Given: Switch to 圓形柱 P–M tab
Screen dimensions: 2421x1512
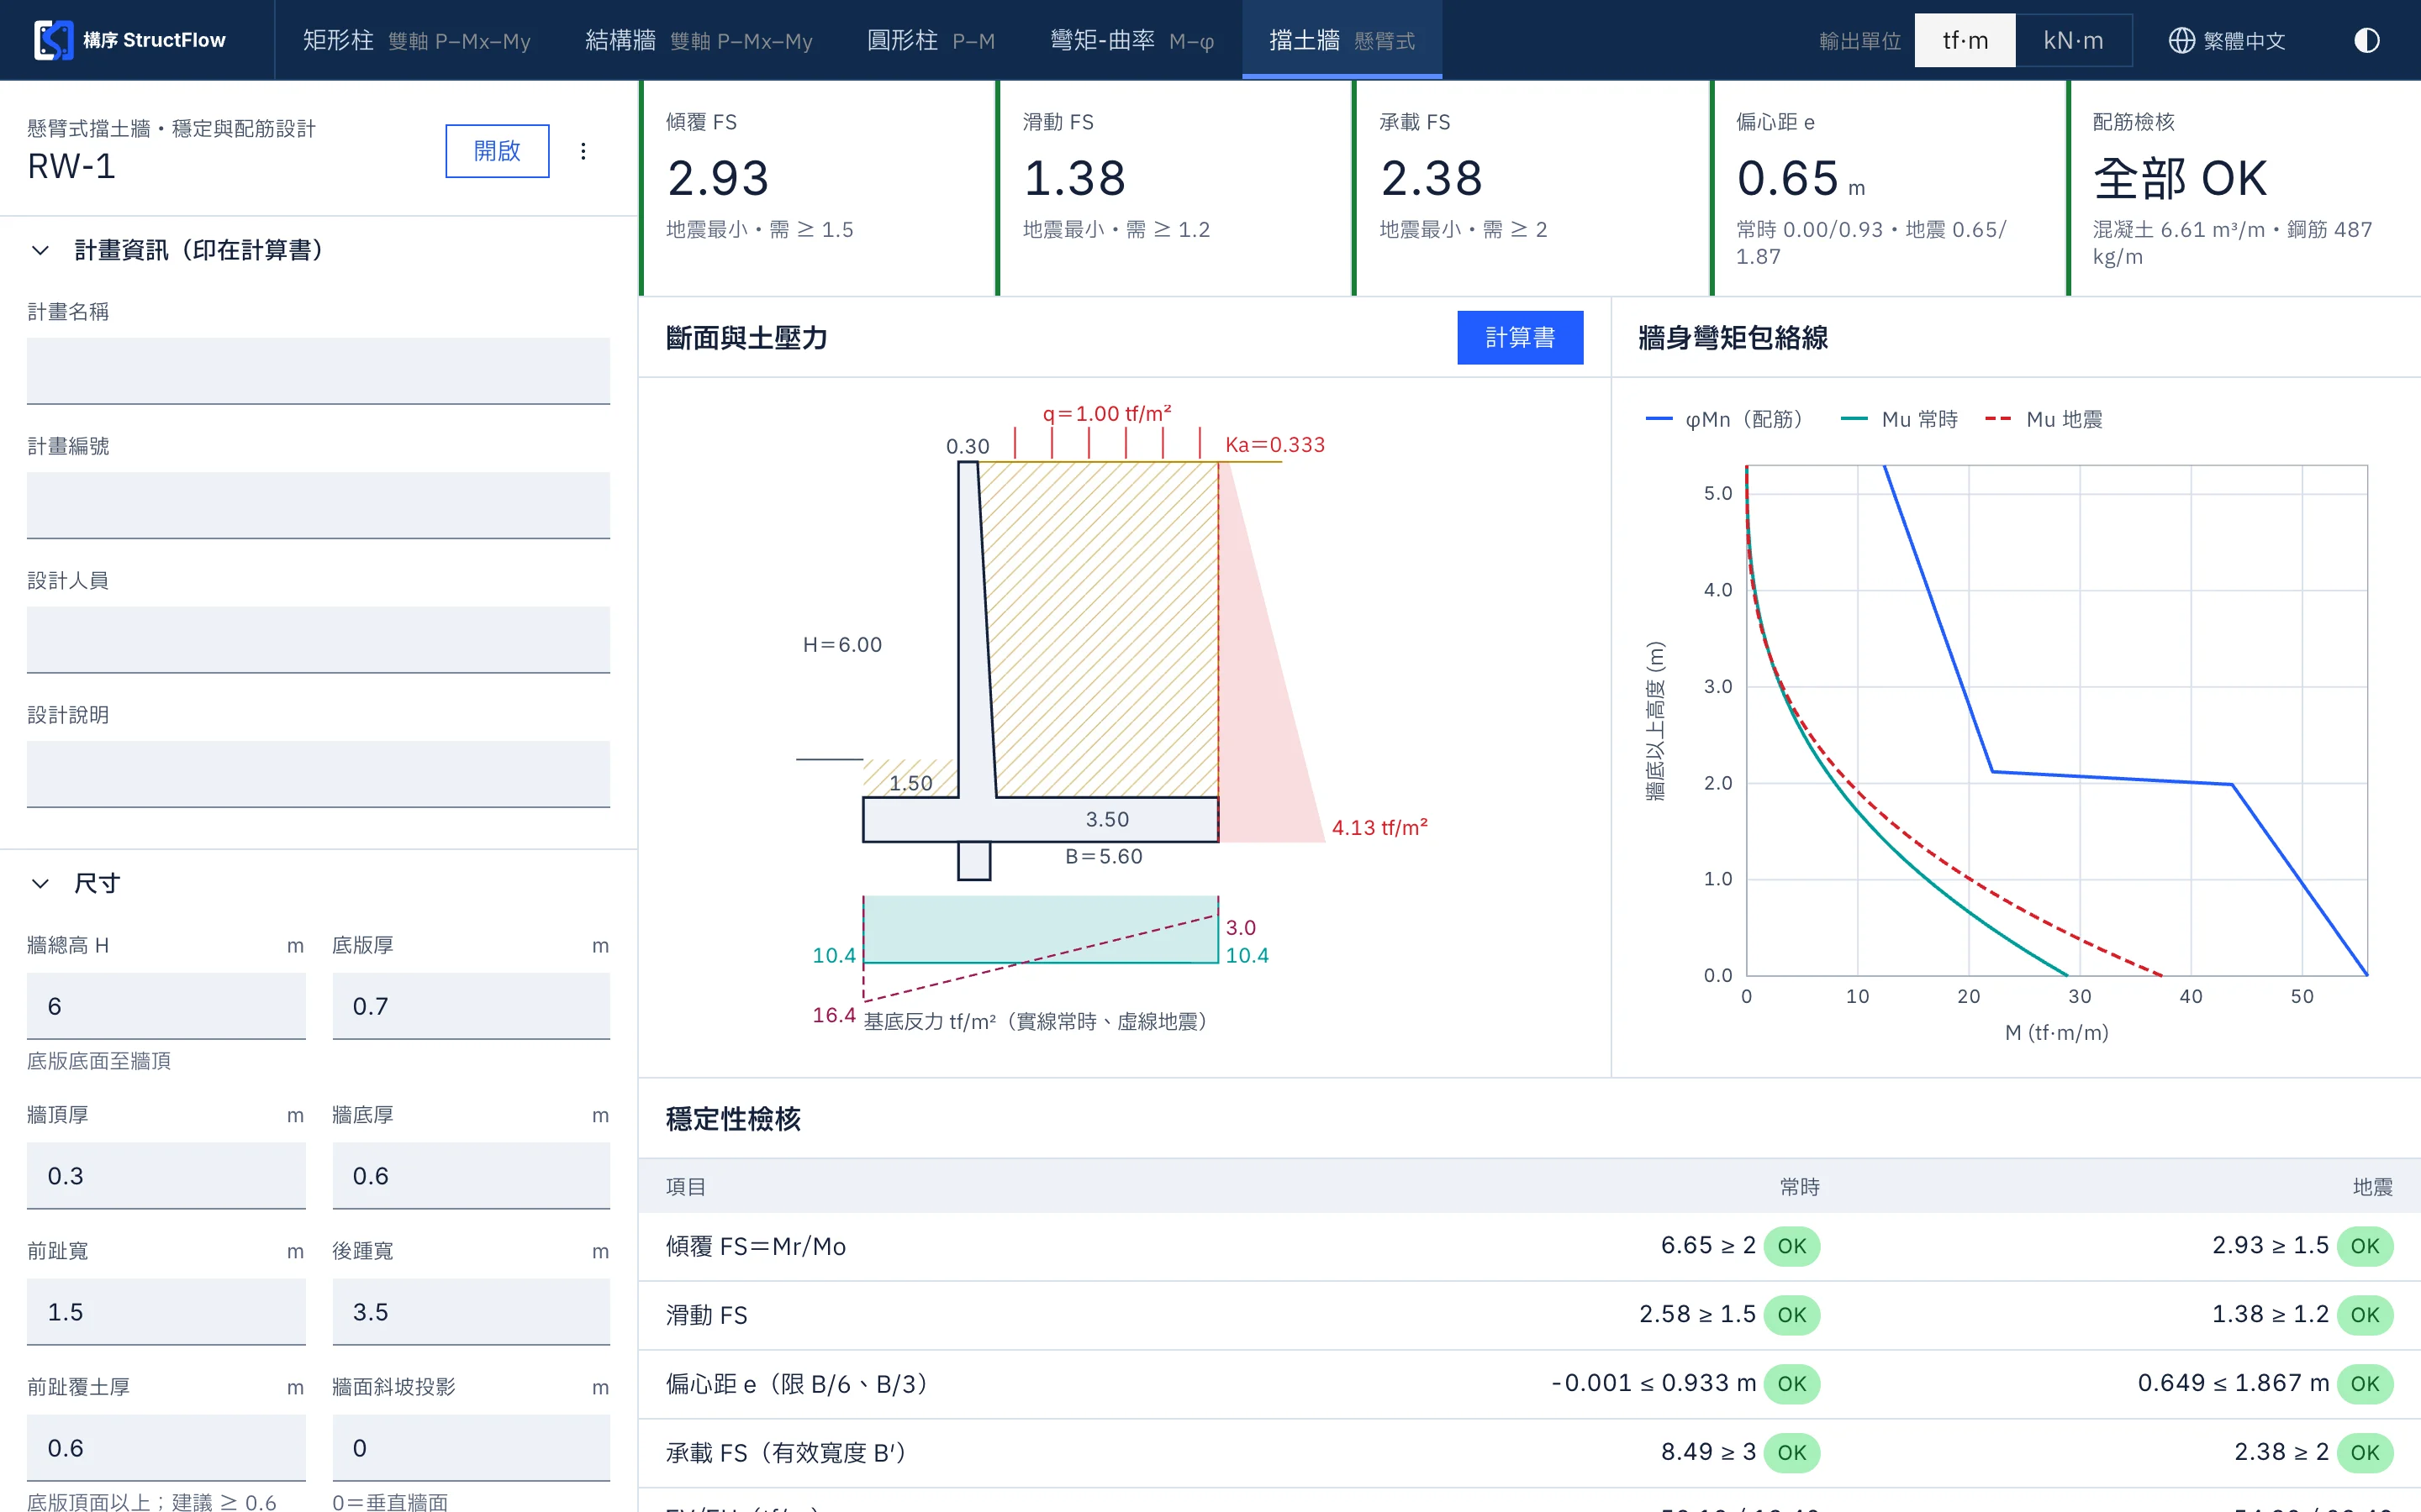Looking at the screenshot, I should (931, 40).
